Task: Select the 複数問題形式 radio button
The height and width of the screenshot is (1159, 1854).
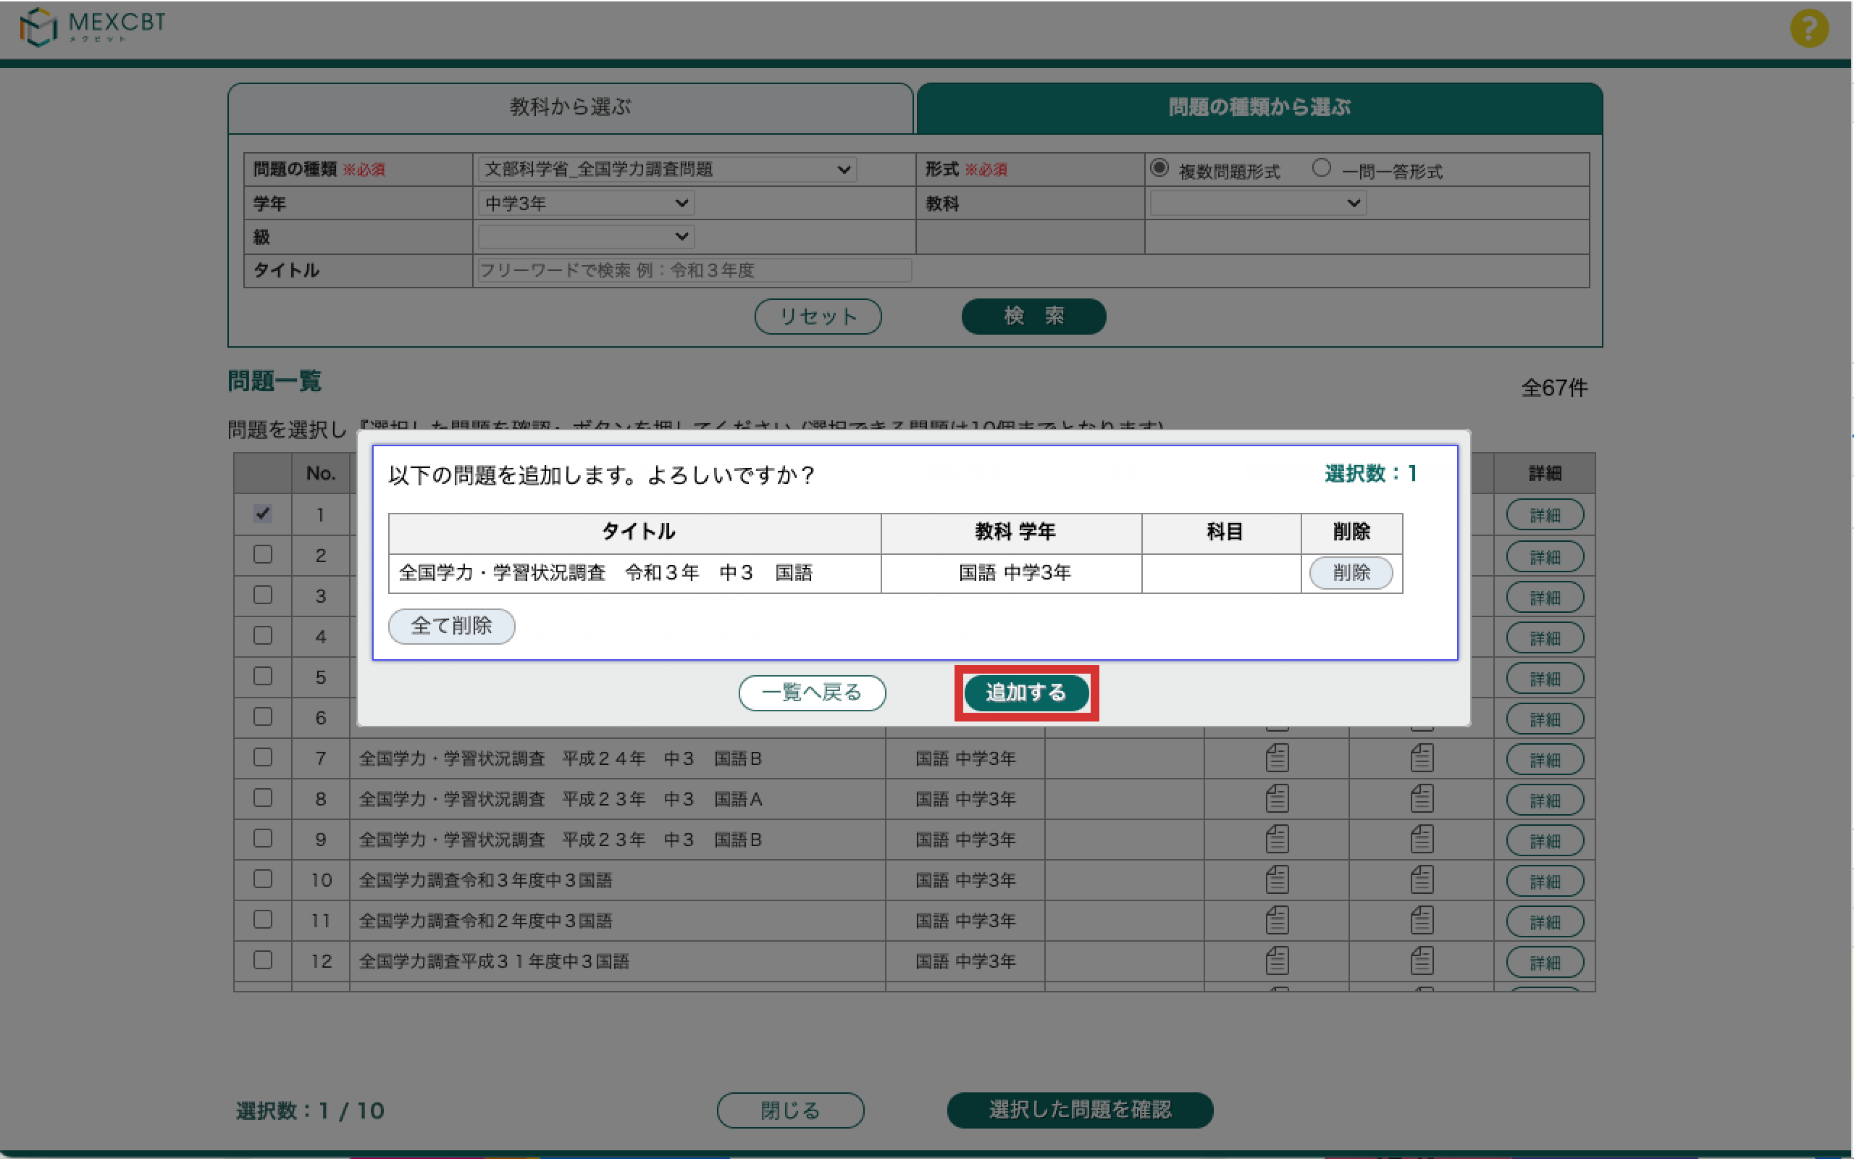Action: click(1159, 168)
